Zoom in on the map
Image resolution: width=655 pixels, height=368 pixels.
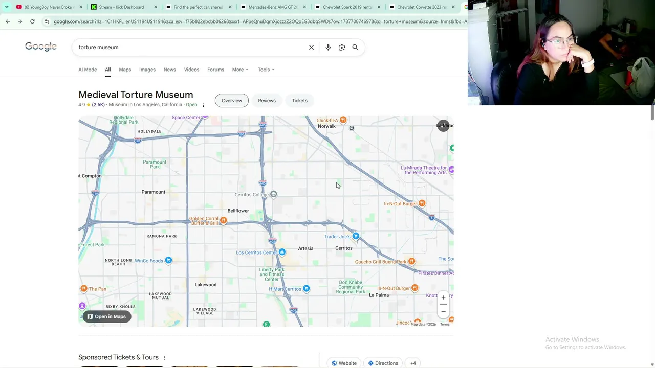pyautogui.click(x=443, y=297)
